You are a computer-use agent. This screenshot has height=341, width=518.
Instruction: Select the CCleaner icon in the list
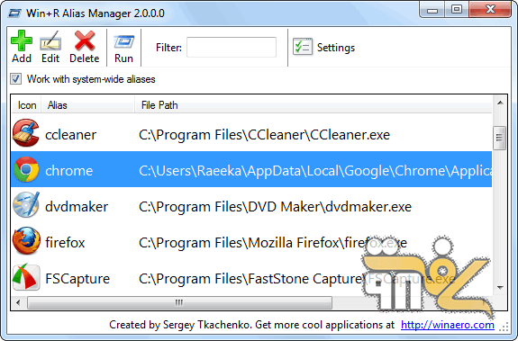click(x=26, y=133)
